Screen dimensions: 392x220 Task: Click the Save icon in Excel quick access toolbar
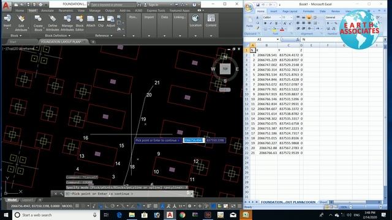(257, 4)
